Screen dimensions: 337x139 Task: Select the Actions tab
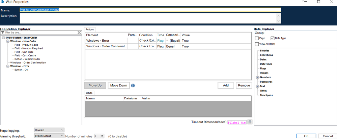[x=90, y=29]
